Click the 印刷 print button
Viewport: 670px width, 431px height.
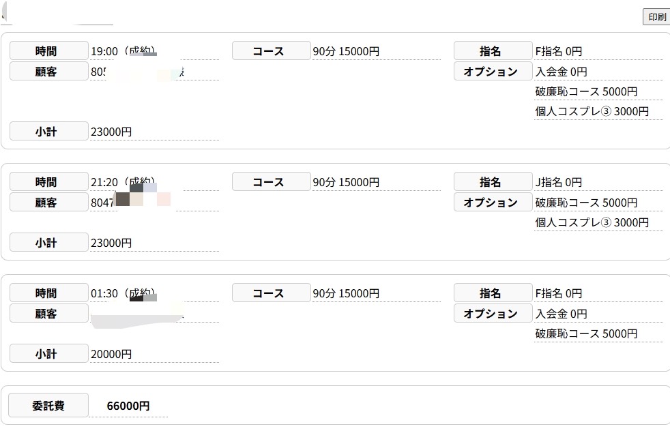click(x=656, y=17)
